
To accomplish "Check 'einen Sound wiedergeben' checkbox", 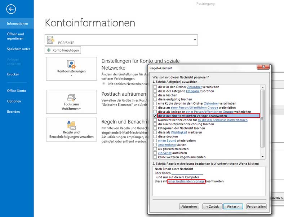I will tap(155, 140).
